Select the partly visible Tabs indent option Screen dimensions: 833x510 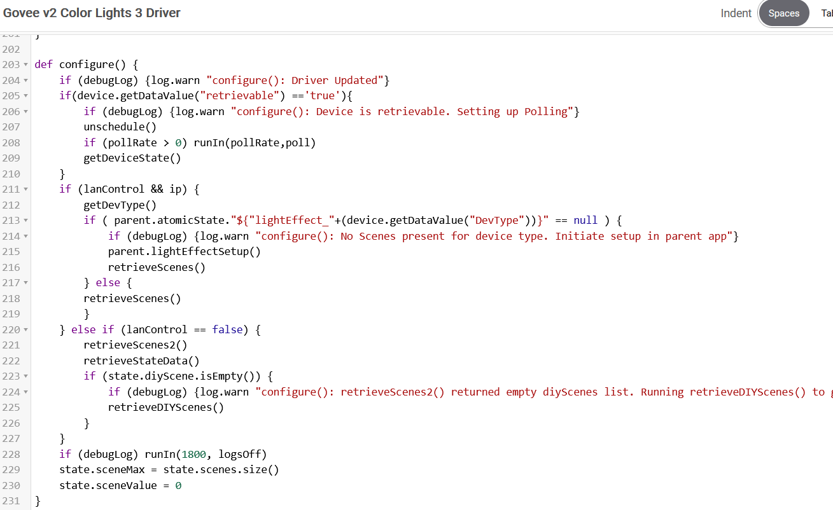pos(827,13)
